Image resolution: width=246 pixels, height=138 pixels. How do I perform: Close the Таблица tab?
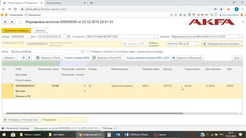tap(115, 128)
